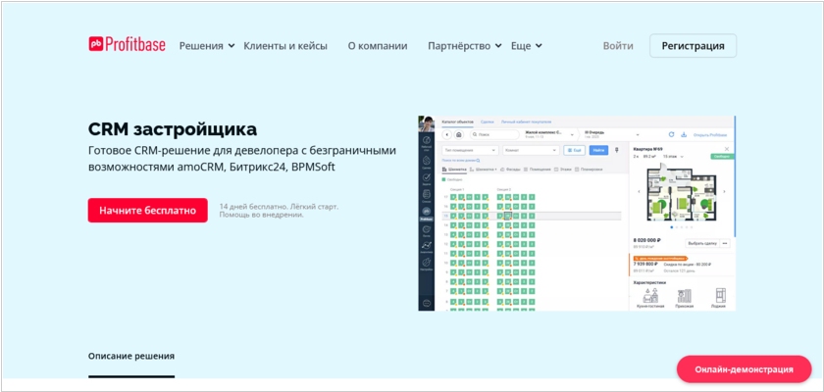
Task: Click the home icon in the catalog toolbar
Action: (x=459, y=135)
